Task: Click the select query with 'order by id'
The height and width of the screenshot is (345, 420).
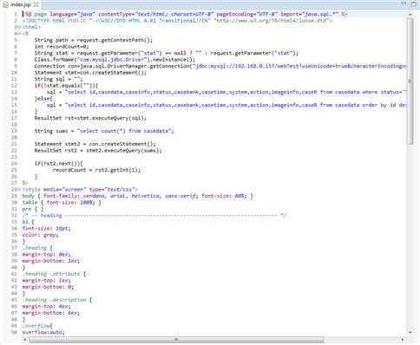Action: [226, 105]
